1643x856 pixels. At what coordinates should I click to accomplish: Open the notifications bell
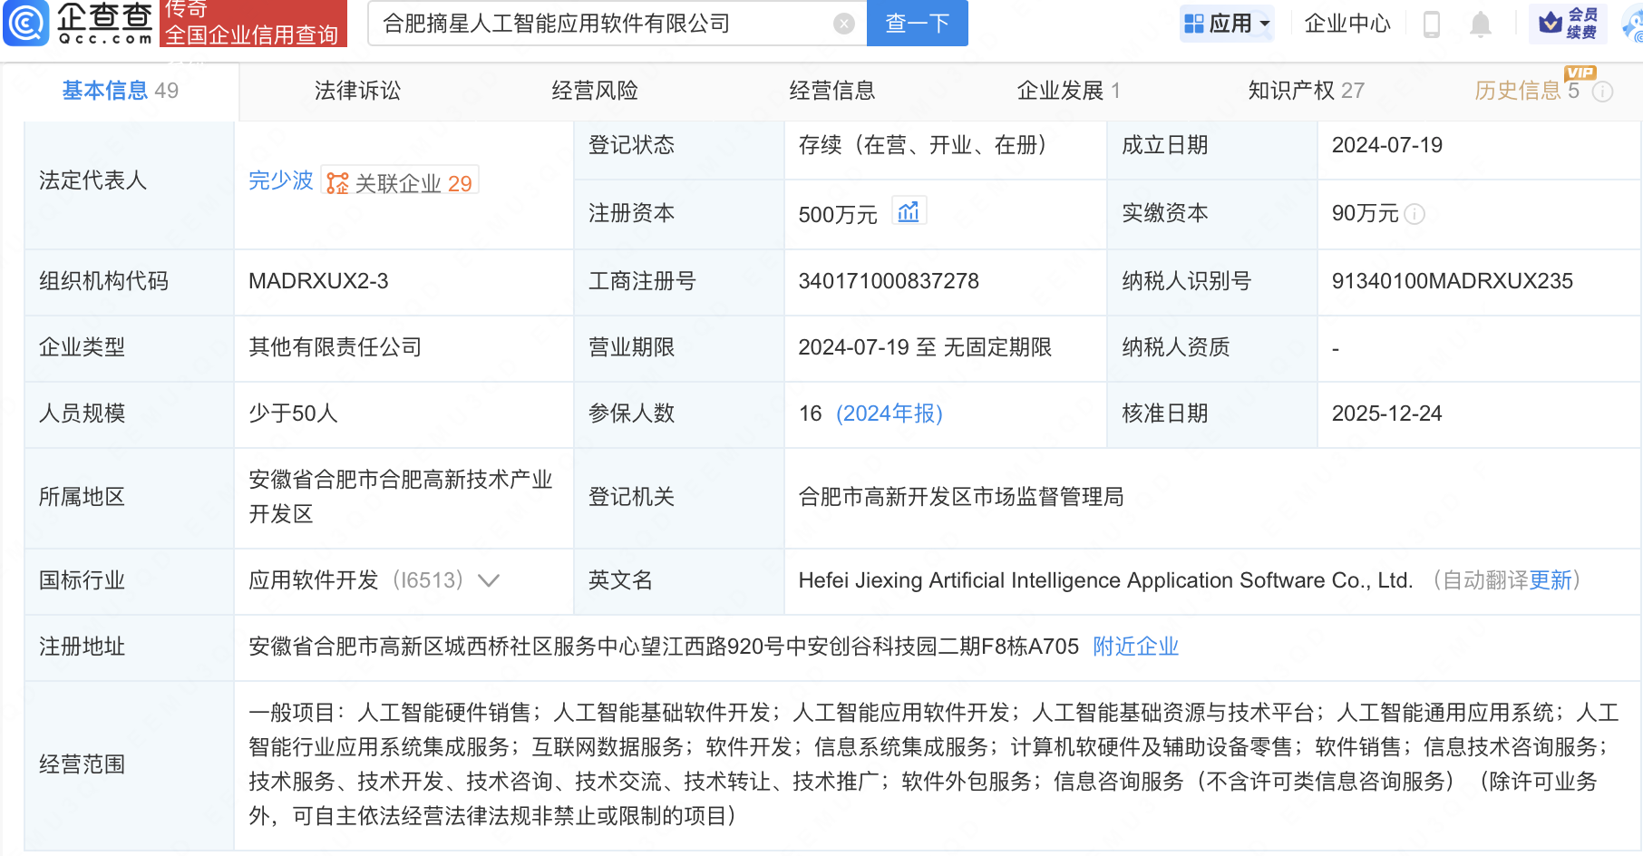pyautogui.click(x=1480, y=24)
